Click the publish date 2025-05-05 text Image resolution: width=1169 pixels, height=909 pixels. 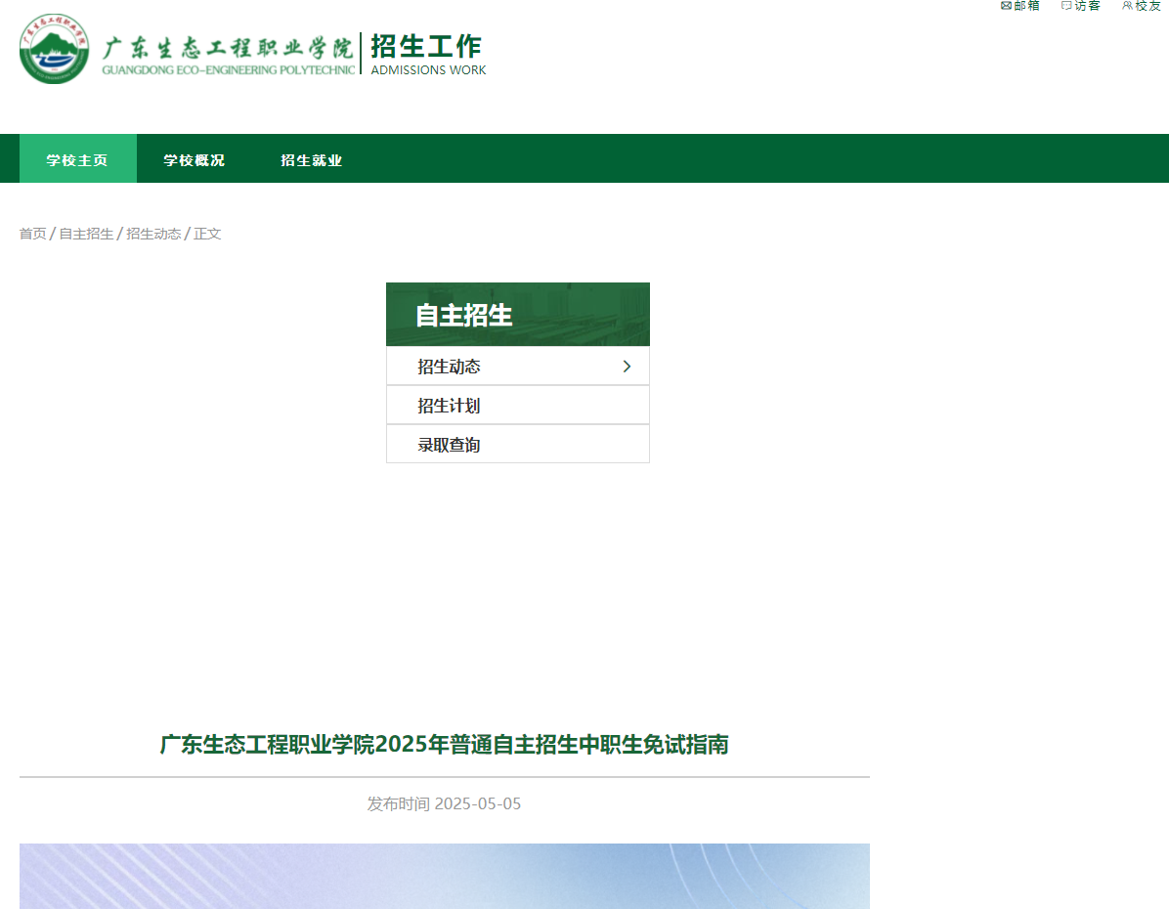[x=445, y=803]
